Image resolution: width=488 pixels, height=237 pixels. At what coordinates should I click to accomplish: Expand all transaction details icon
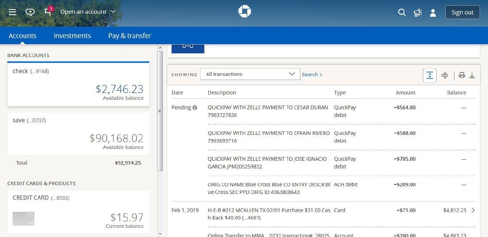[x=430, y=75]
